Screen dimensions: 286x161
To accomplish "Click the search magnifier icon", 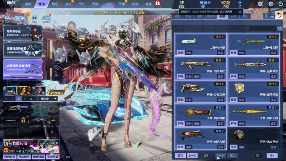I will pos(280,29).
